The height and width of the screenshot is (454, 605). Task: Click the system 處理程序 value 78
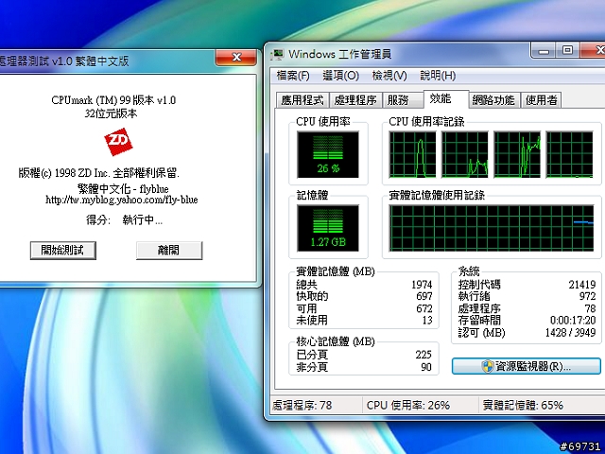(590, 308)
